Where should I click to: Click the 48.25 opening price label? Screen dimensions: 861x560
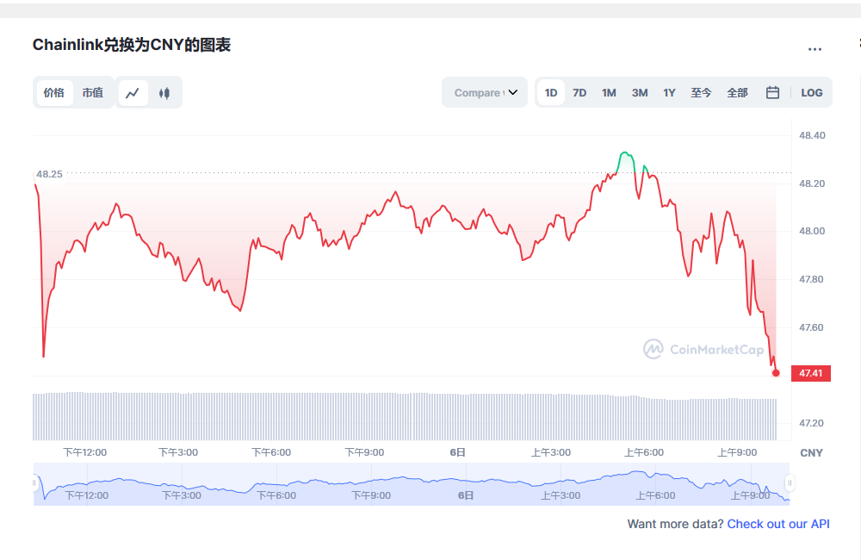[49, 174]
